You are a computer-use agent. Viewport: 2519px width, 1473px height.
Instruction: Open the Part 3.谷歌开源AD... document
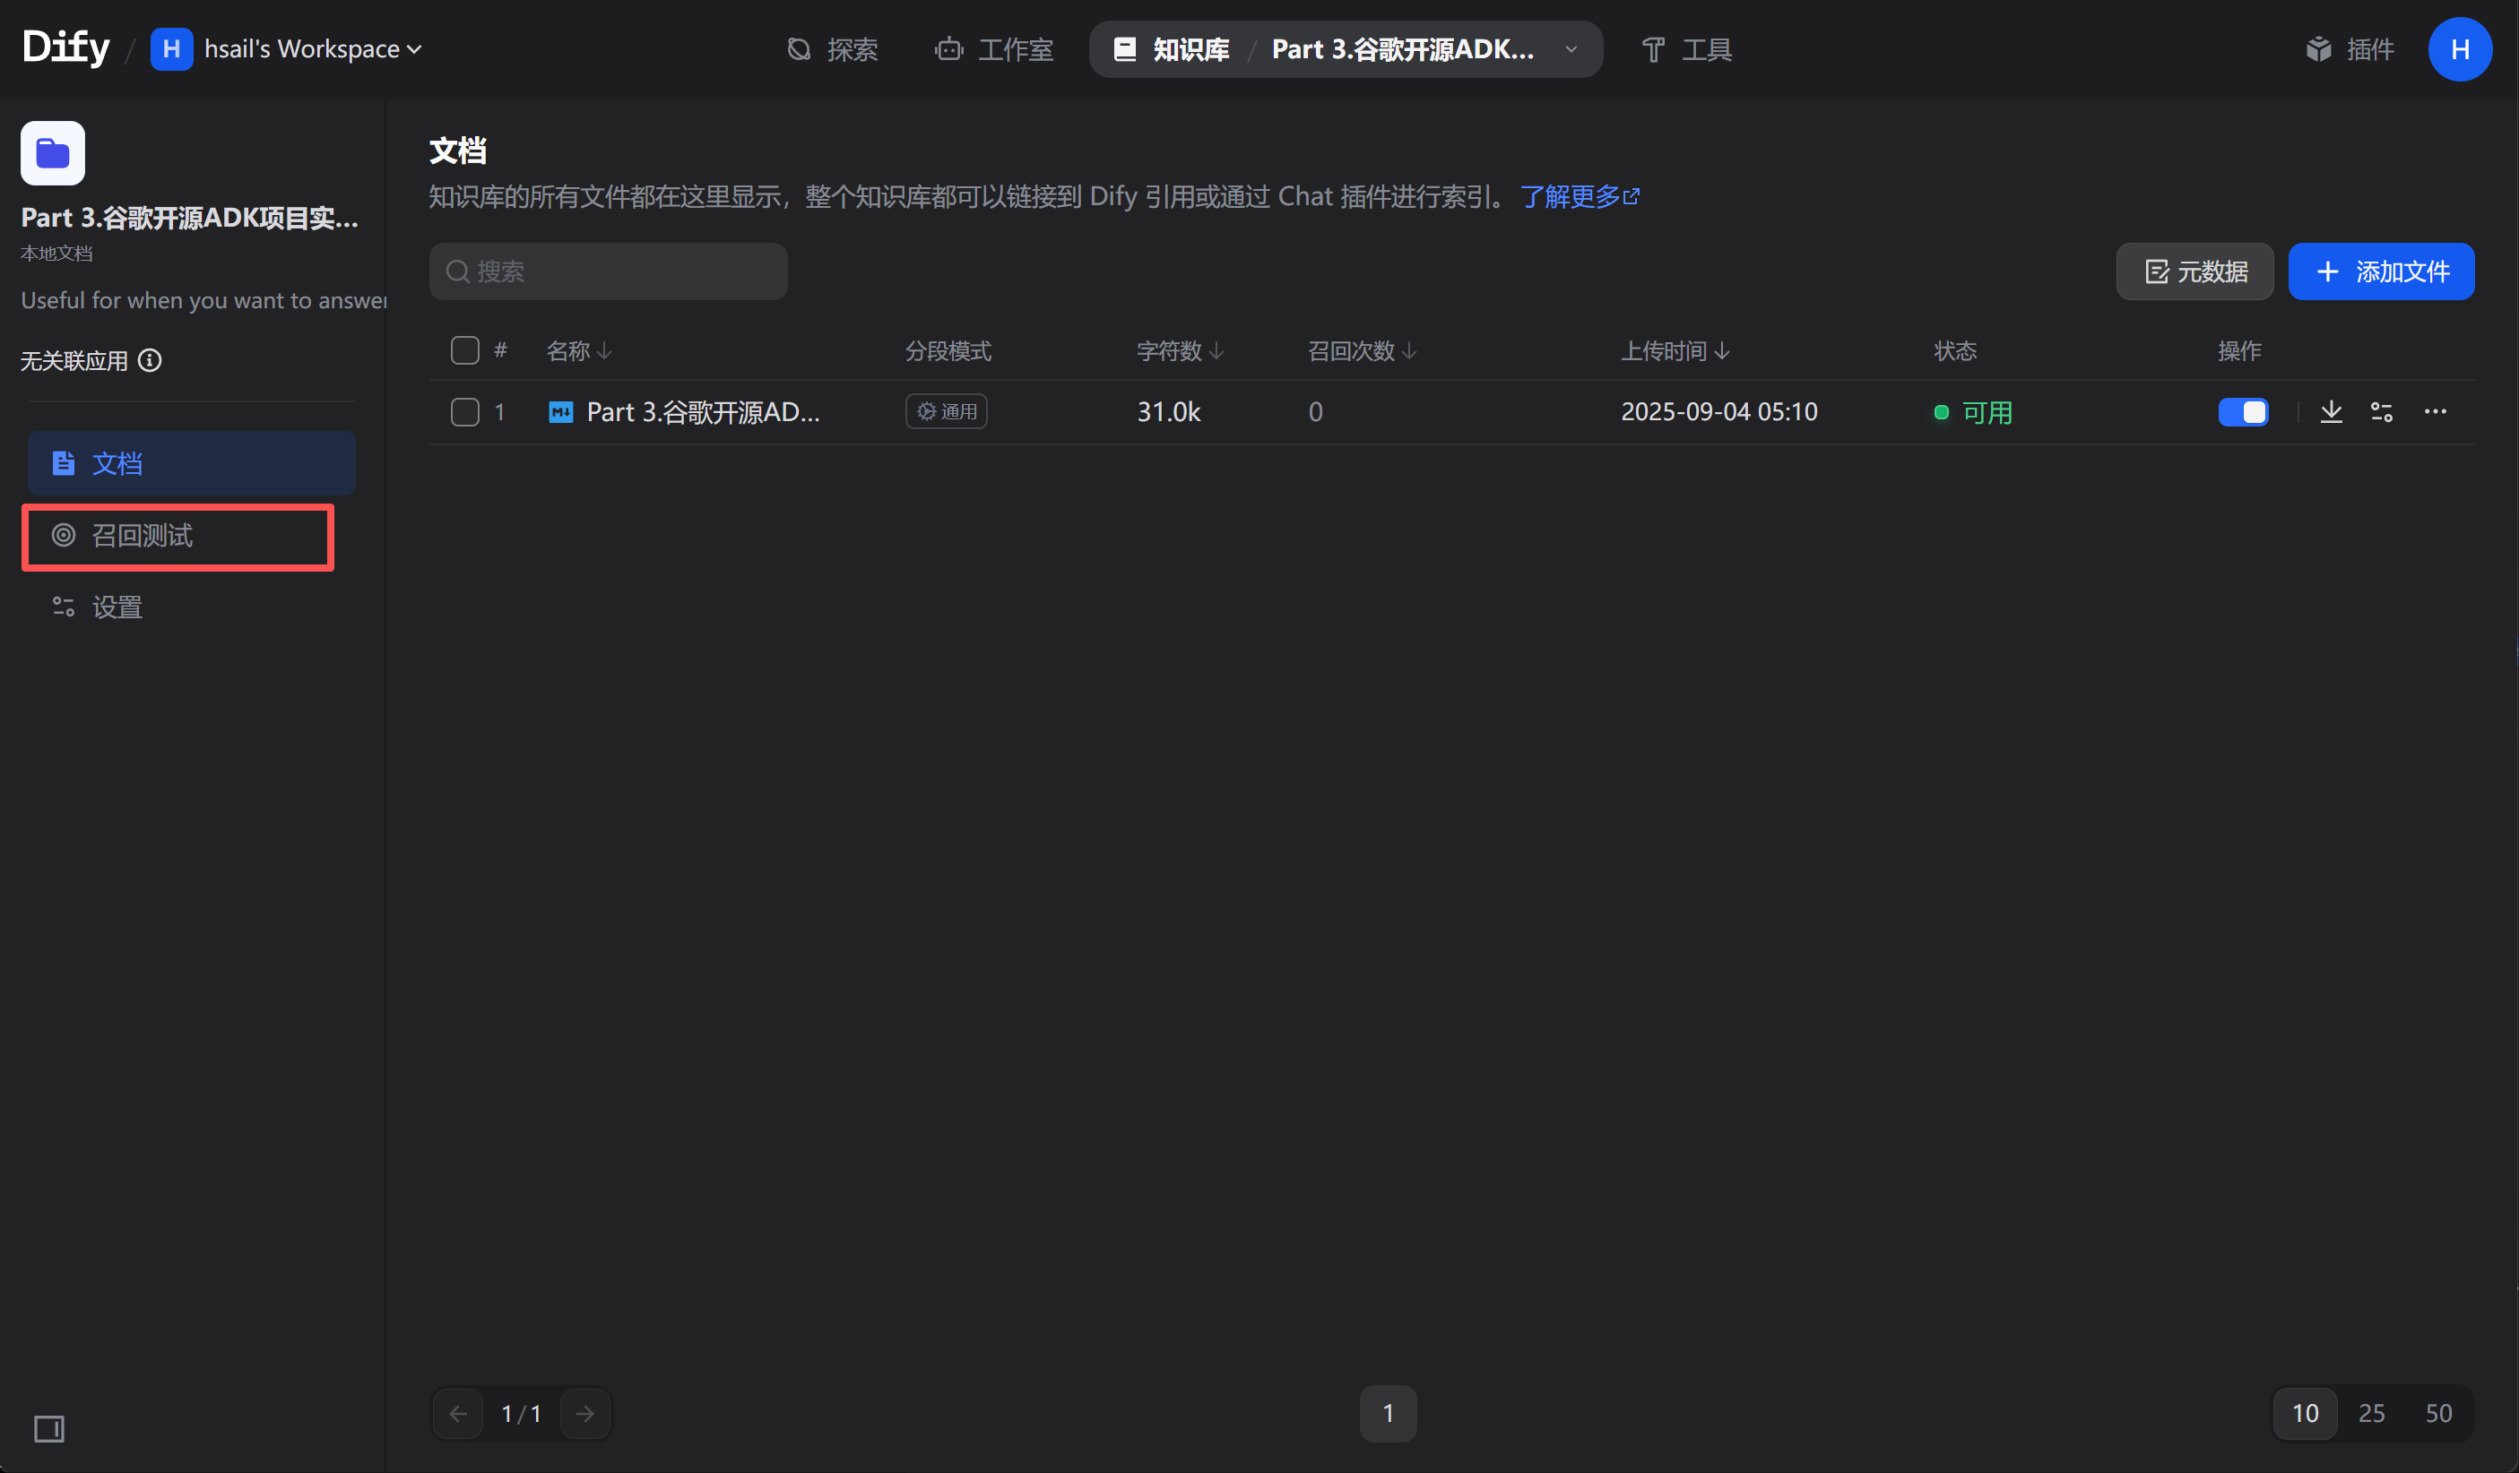pos(703,412)
